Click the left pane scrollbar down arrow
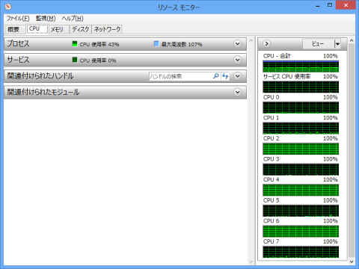Viewport: 359px width, 269px height. click(x=251, y=262)
